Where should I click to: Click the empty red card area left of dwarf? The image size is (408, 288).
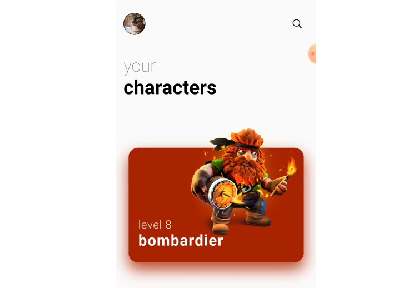(x=159, y=182)
